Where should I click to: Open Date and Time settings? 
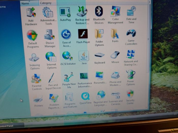(x=131, y=15)
